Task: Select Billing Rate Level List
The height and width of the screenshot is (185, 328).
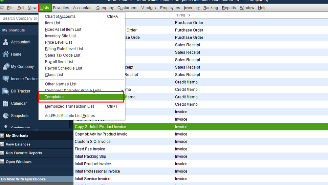Action: pos(82,49)
